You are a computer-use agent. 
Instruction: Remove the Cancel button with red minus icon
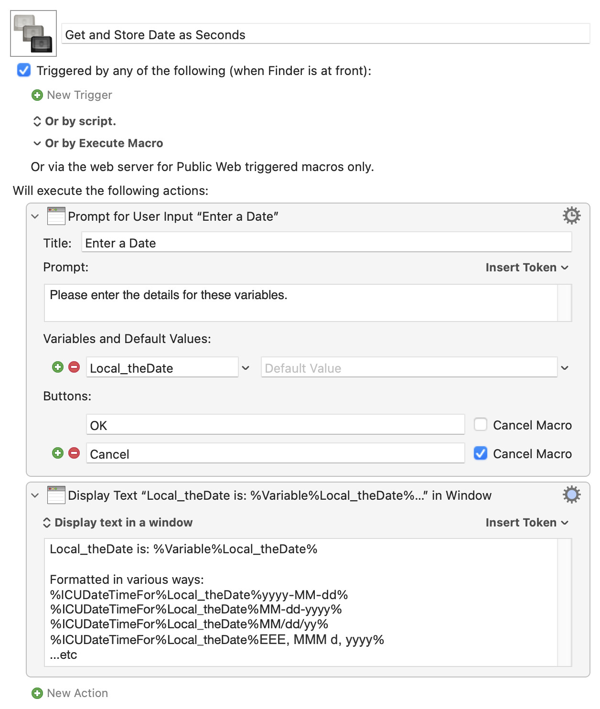tap(74, 453)
